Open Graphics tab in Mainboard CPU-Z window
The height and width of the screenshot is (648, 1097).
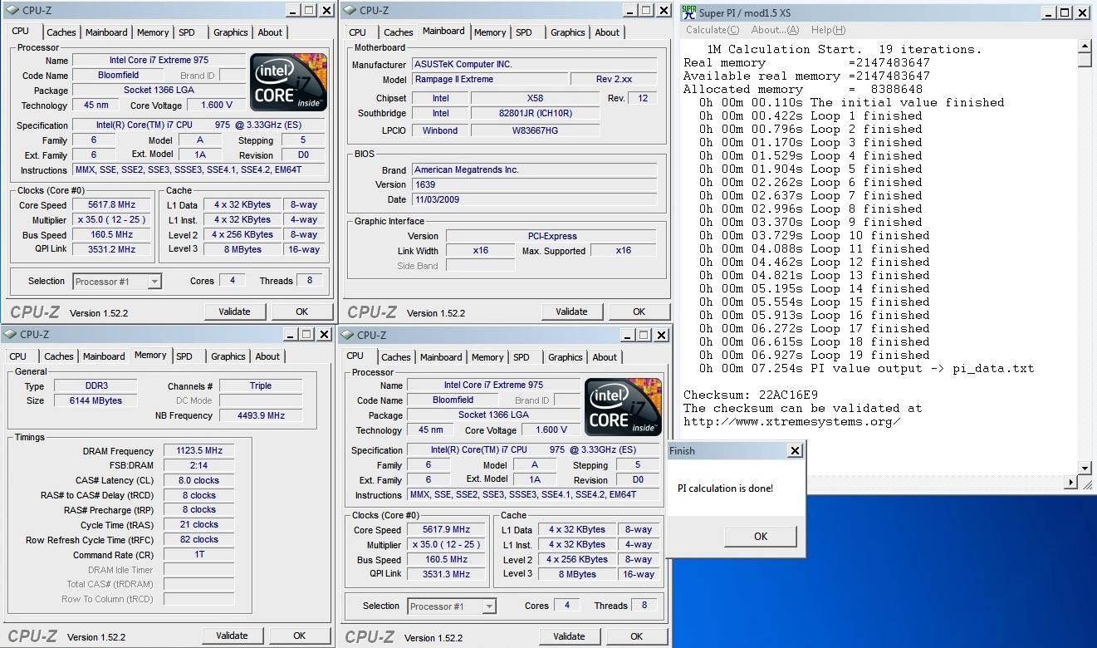click(x=568, y=32)
